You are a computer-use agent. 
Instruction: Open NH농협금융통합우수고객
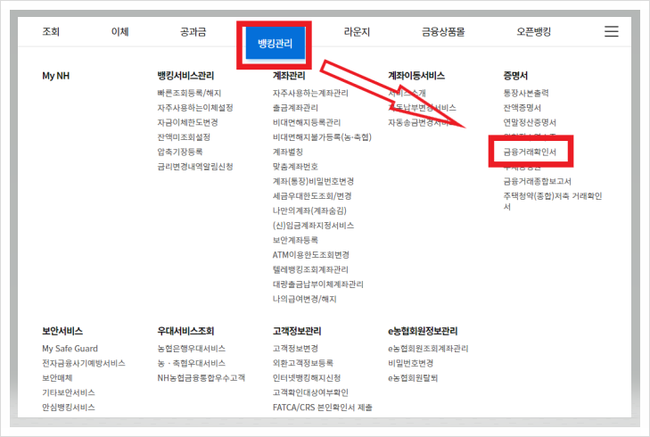pos(201,378)
